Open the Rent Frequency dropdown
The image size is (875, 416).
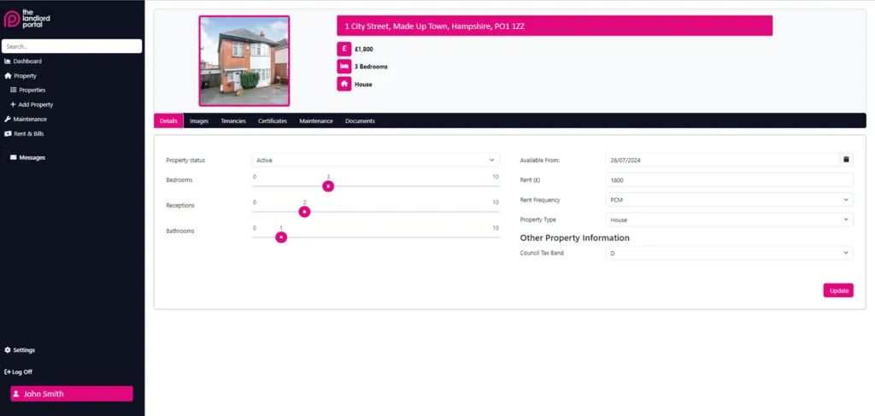click(730, 200)
